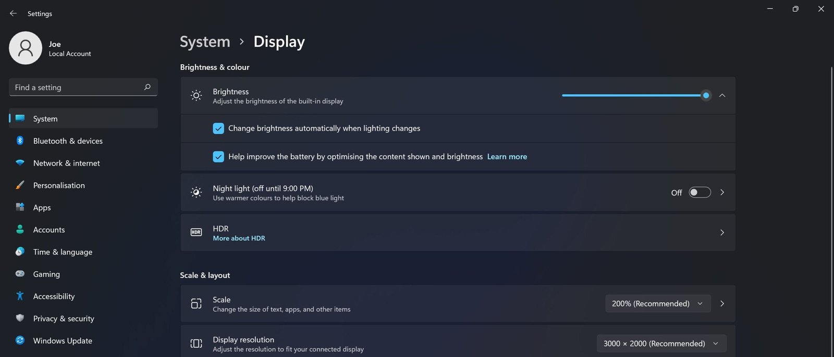This screenshot has width=834, height=357.
Task: Collapse the Brightness section chevron
Action: (x=722, y=96)
